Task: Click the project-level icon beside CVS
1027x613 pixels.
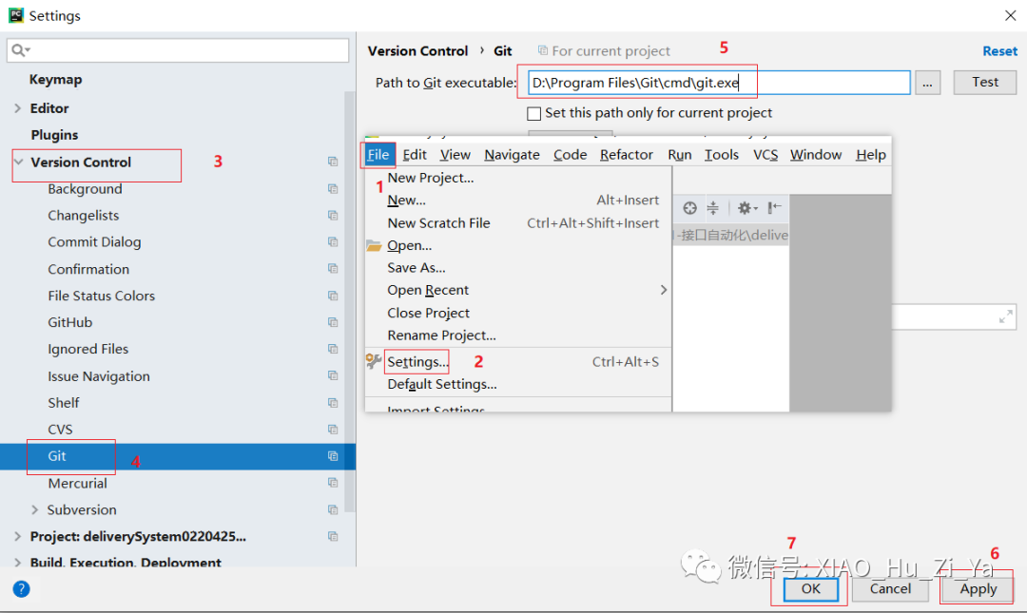Action: coord(333,429)
